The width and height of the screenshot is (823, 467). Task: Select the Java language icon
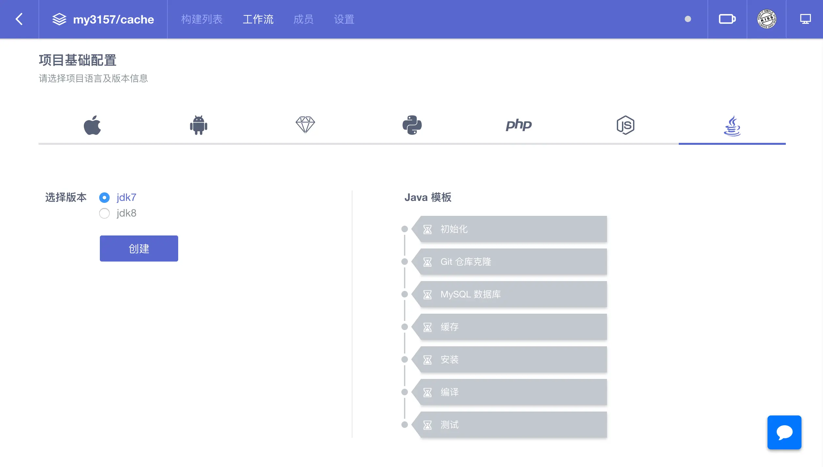(732, 126)
